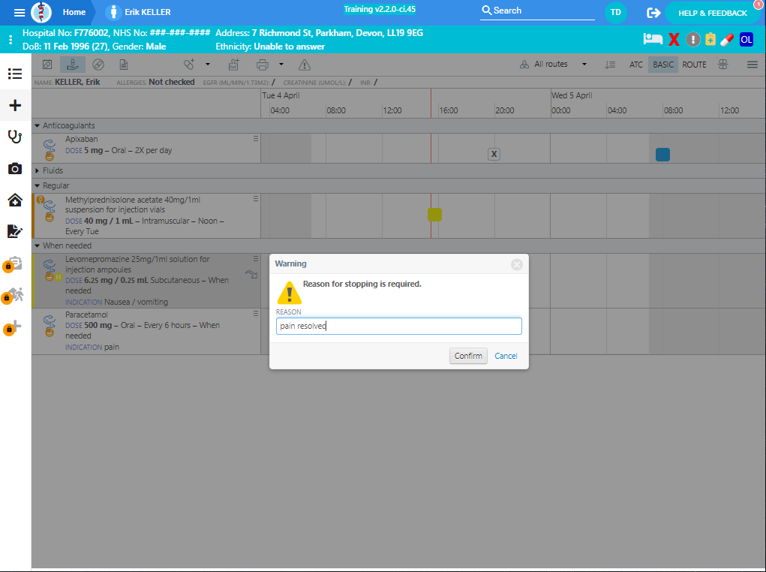Open the stethoscope sidebar icon
The width and height of the screenshot is (766, 572).
(15, 137)
